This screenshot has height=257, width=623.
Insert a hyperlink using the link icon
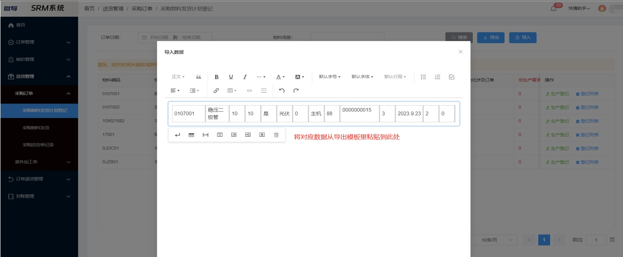[216, 91]
